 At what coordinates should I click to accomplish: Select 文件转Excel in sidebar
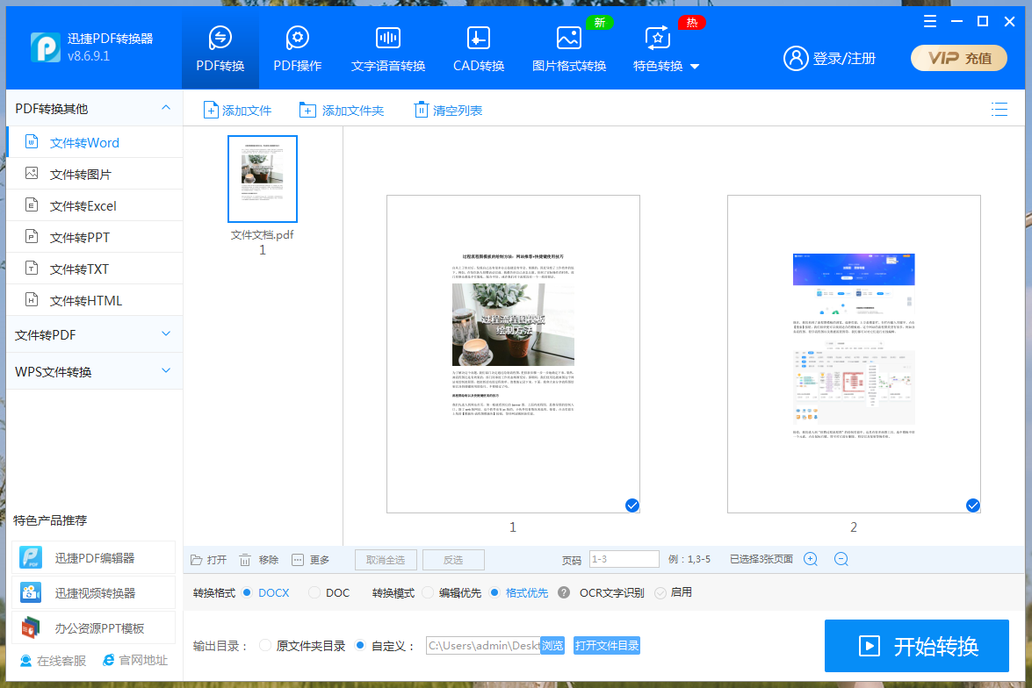click(x=95, y=206)
